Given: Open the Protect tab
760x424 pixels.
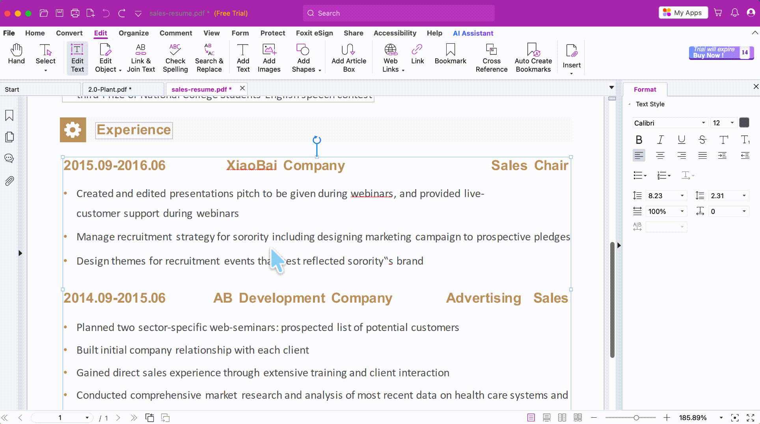Looking at the screenshot, I should (273, 33).
